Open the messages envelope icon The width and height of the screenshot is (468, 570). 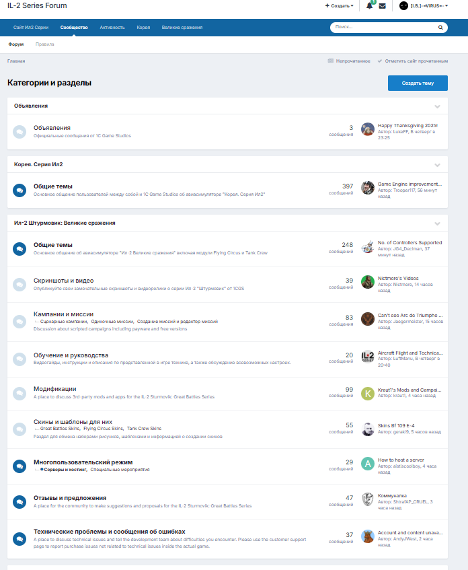(382, 6)
